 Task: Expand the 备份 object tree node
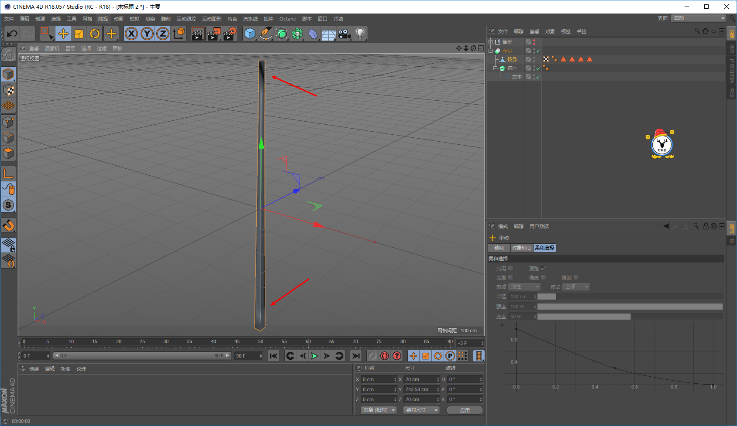click(x=491, y=42)
